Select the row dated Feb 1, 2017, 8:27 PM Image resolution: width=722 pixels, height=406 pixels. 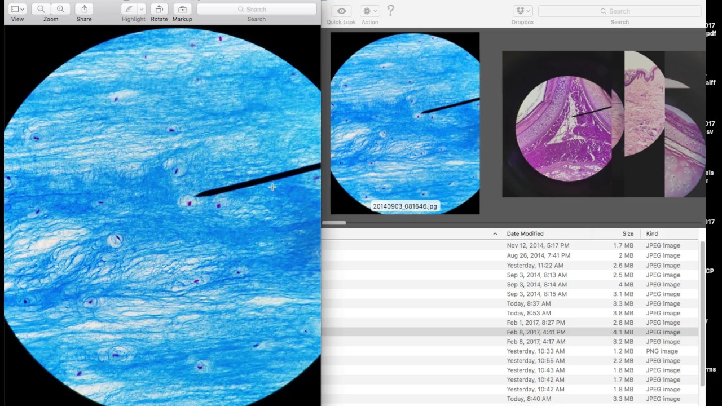(x=510, y=323)
